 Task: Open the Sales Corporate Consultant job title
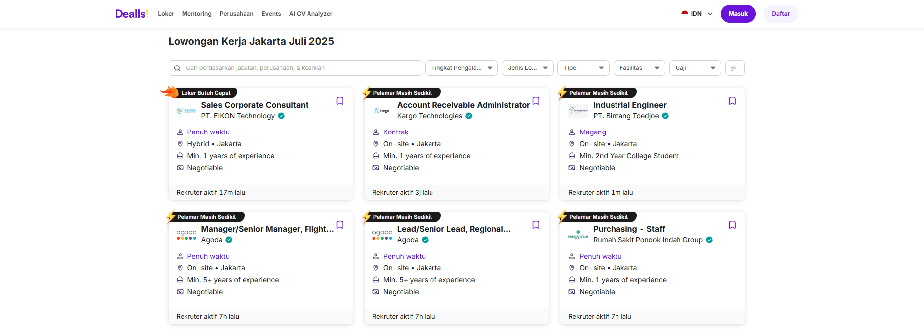254,105
